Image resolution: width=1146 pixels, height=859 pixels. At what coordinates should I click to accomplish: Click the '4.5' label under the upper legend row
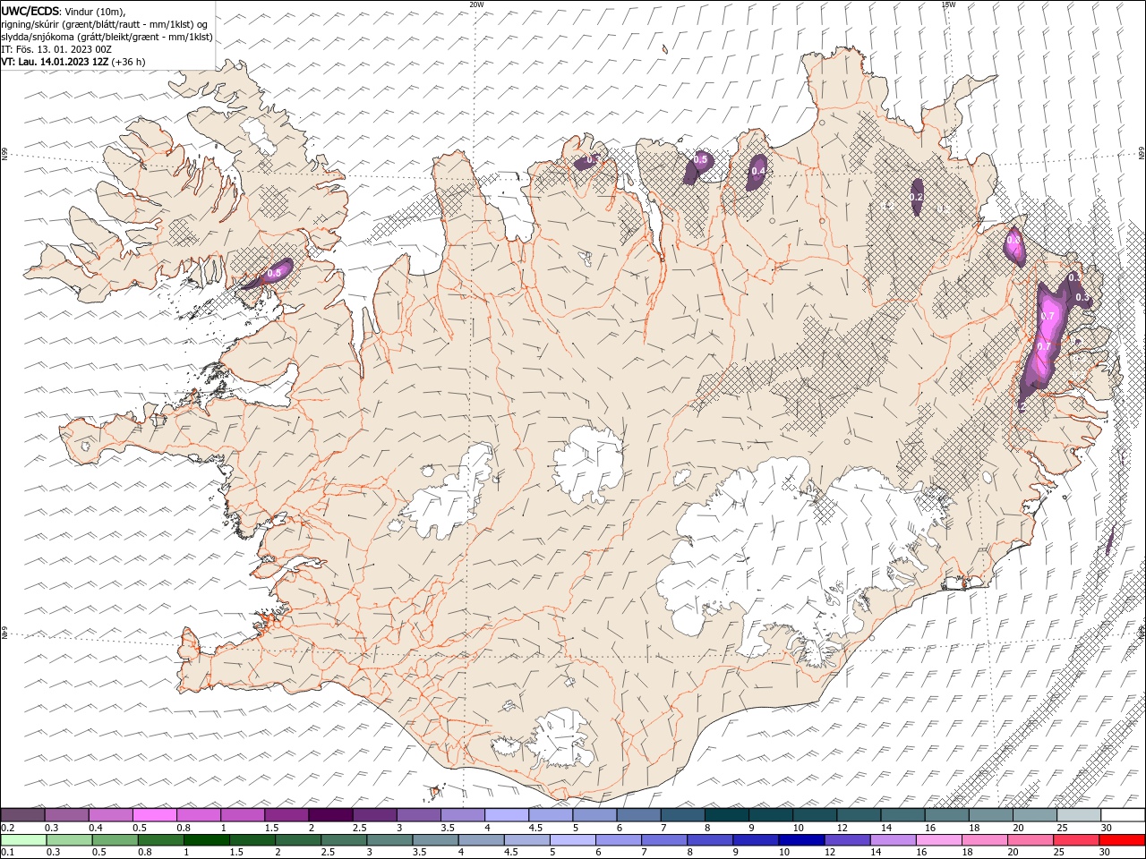point(535,828)
